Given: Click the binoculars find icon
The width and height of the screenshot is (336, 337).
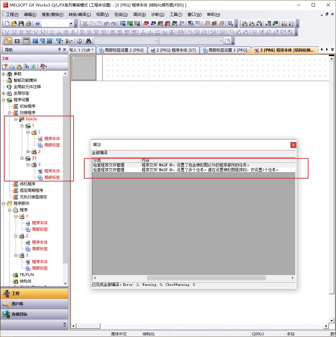Looking at the screenshot, I should tap(88, 41).
